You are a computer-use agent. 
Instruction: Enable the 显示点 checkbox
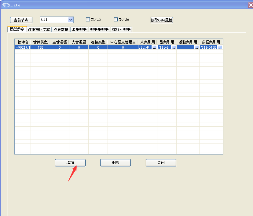(88, 20)
